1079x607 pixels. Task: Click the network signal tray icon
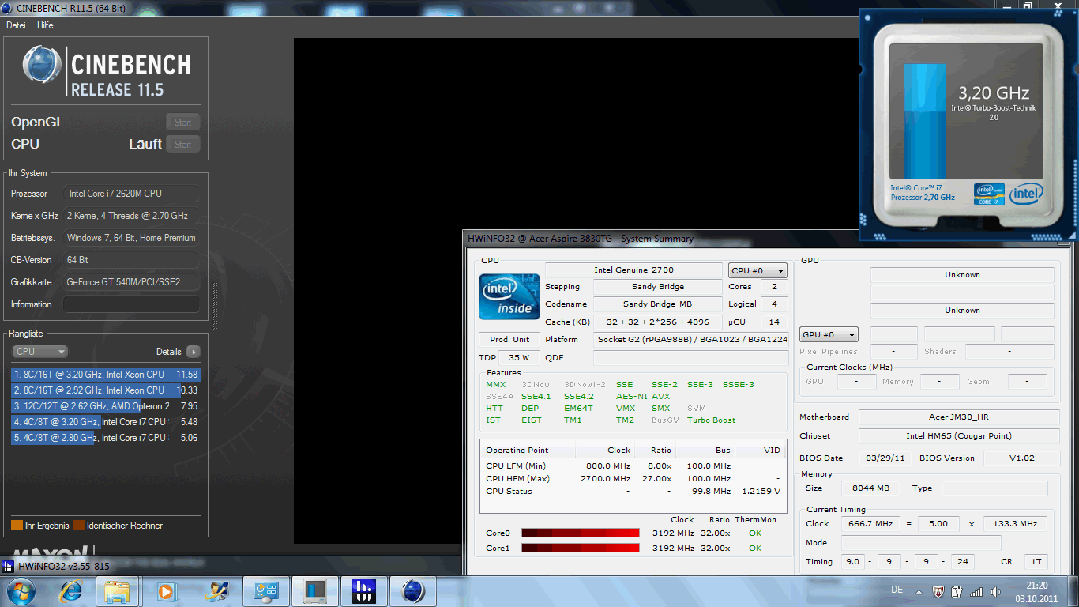[976, 591]
